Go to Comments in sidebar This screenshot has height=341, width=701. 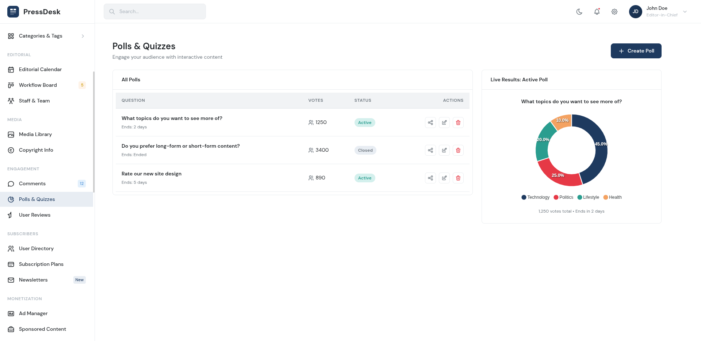(x=32, y=183)
